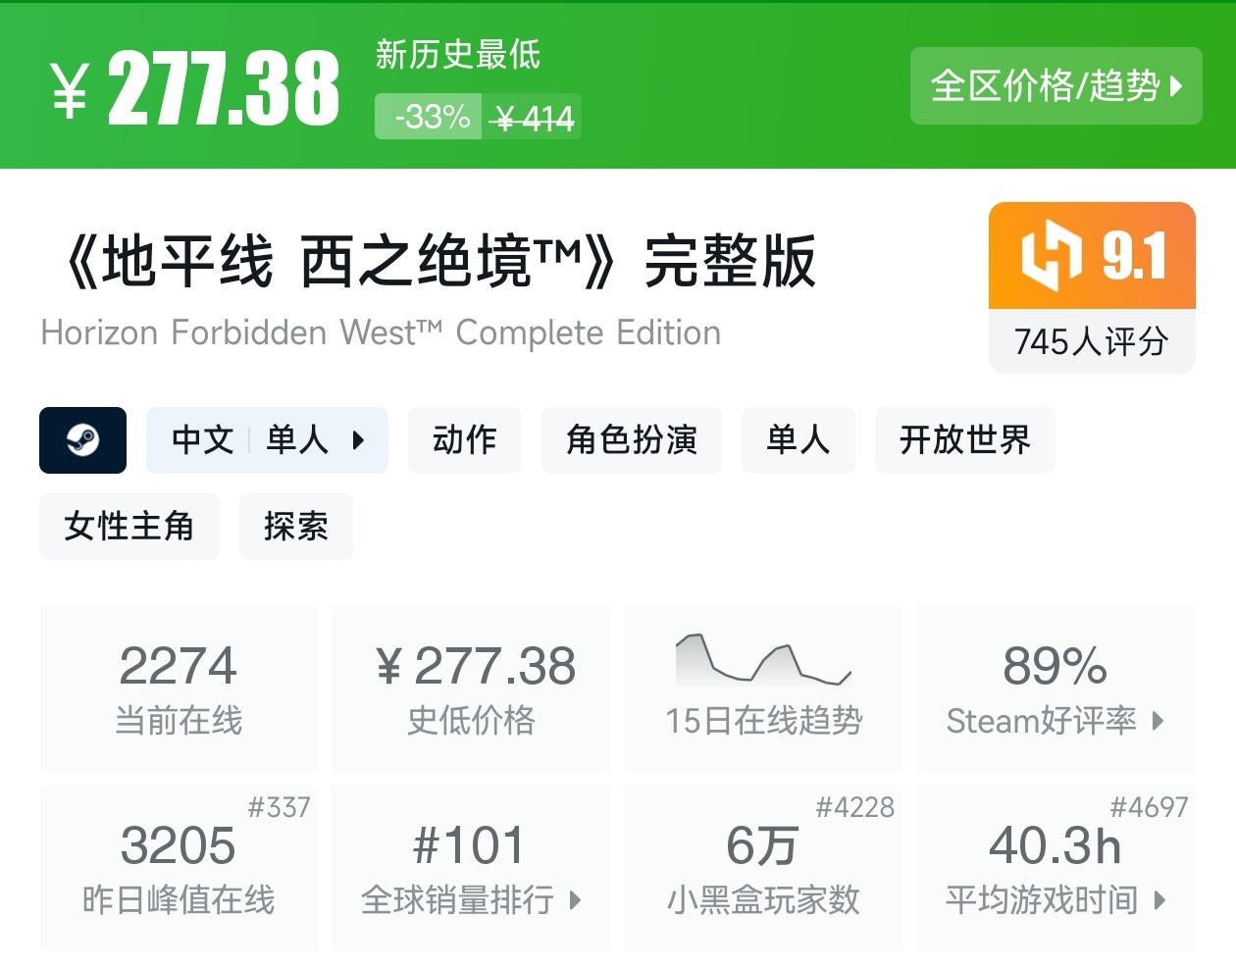The width and height of the screenshot is (1236, 967).
Task: Click the -33% discount badge
Action: pyautogui.click(x=429, y=117)
